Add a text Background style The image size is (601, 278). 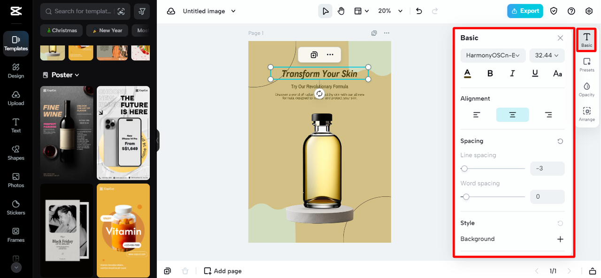point(560,239)
